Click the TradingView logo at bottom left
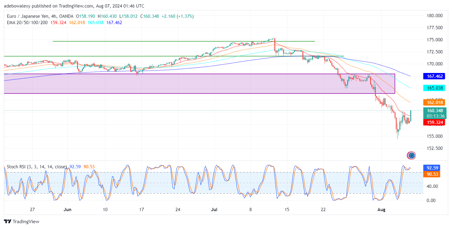Viewport: 452px width, 228px height. click(x=21, y=221)
